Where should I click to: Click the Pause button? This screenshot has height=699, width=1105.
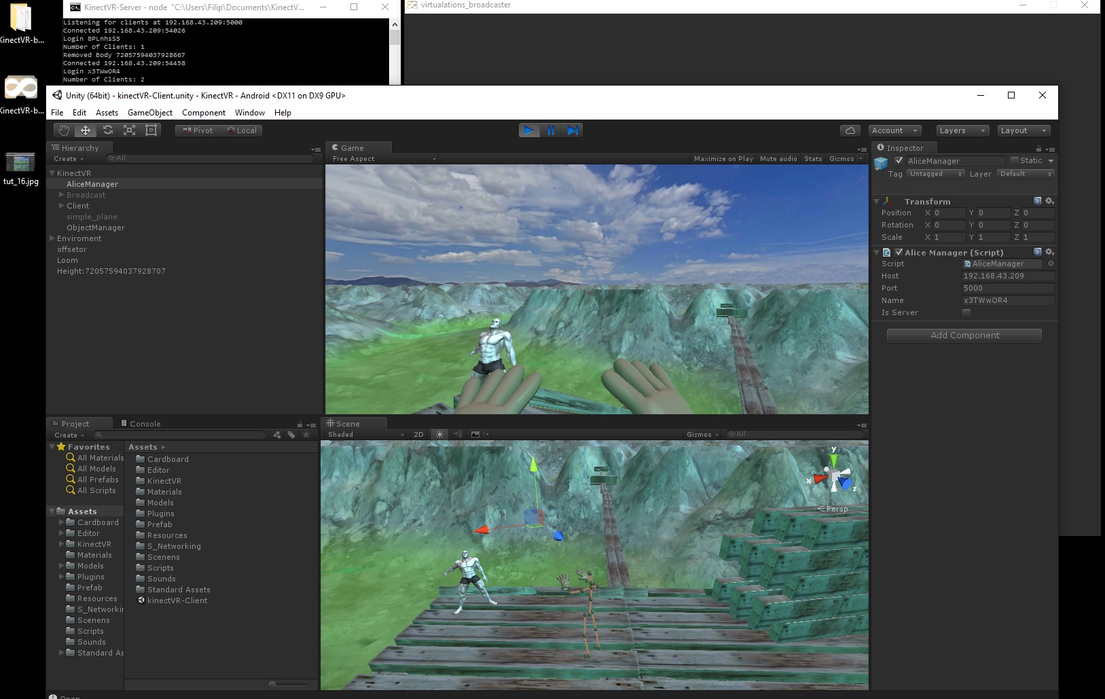(x=551, y=130)
